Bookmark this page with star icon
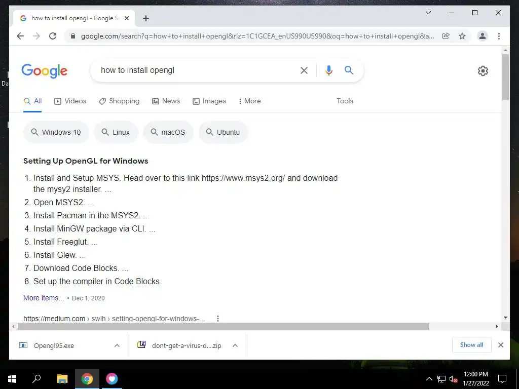Screen dimensions: 519x389 (462, 36)
